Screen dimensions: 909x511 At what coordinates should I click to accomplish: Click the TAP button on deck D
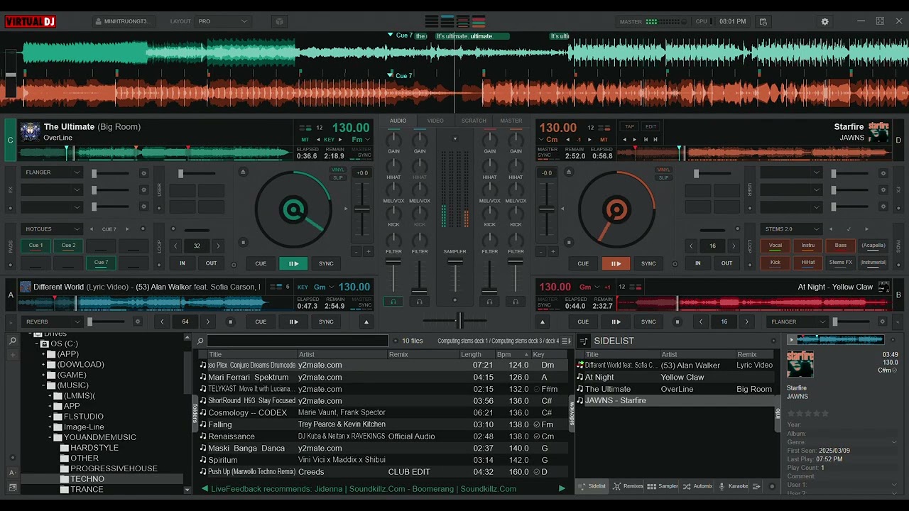coord(629,126)
